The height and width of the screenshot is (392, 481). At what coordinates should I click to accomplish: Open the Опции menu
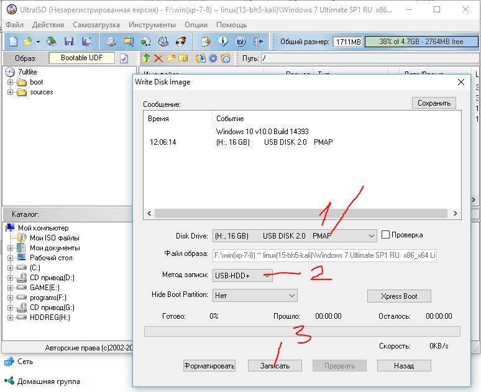tap(196, 25)
